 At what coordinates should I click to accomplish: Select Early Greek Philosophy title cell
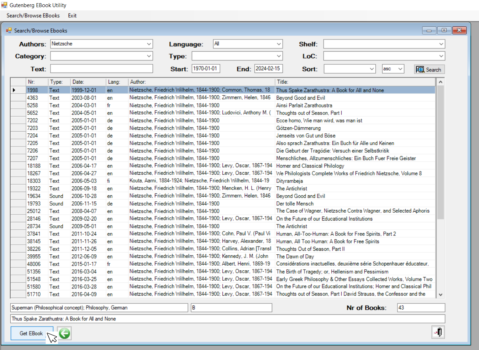click(x=356, y=279)
